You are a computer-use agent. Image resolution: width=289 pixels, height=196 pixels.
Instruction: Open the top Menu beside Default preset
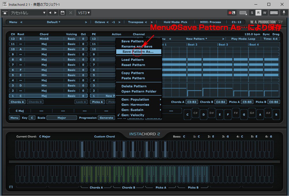(x=13, y=22)
